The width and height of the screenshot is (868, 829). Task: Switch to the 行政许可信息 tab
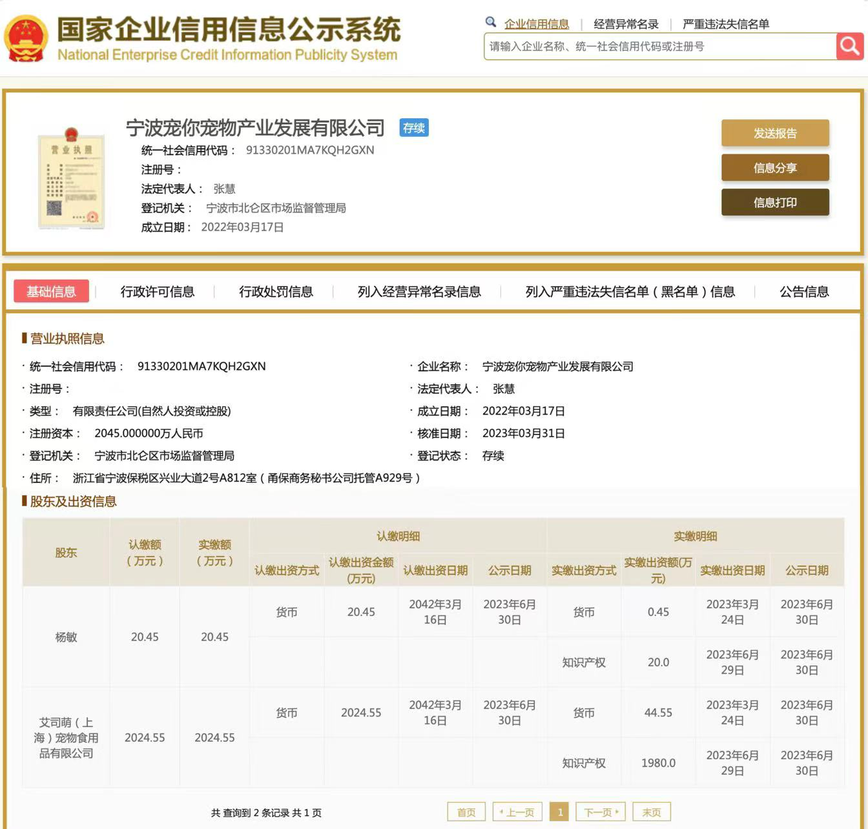coord(158,292)
